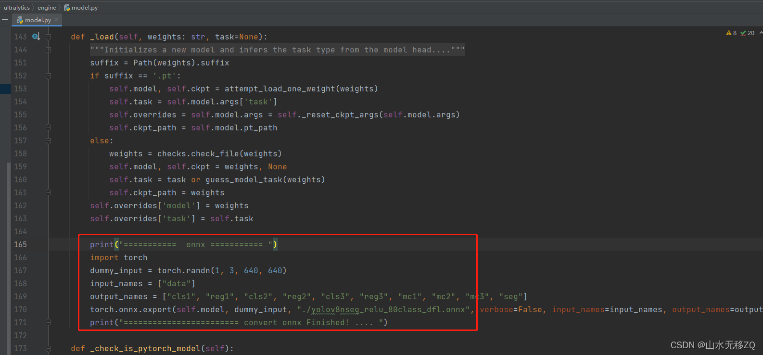The width and height of the screenshot is (763, 355).
Task: Click line number 153 in the gutter
Action: (20, 89)
